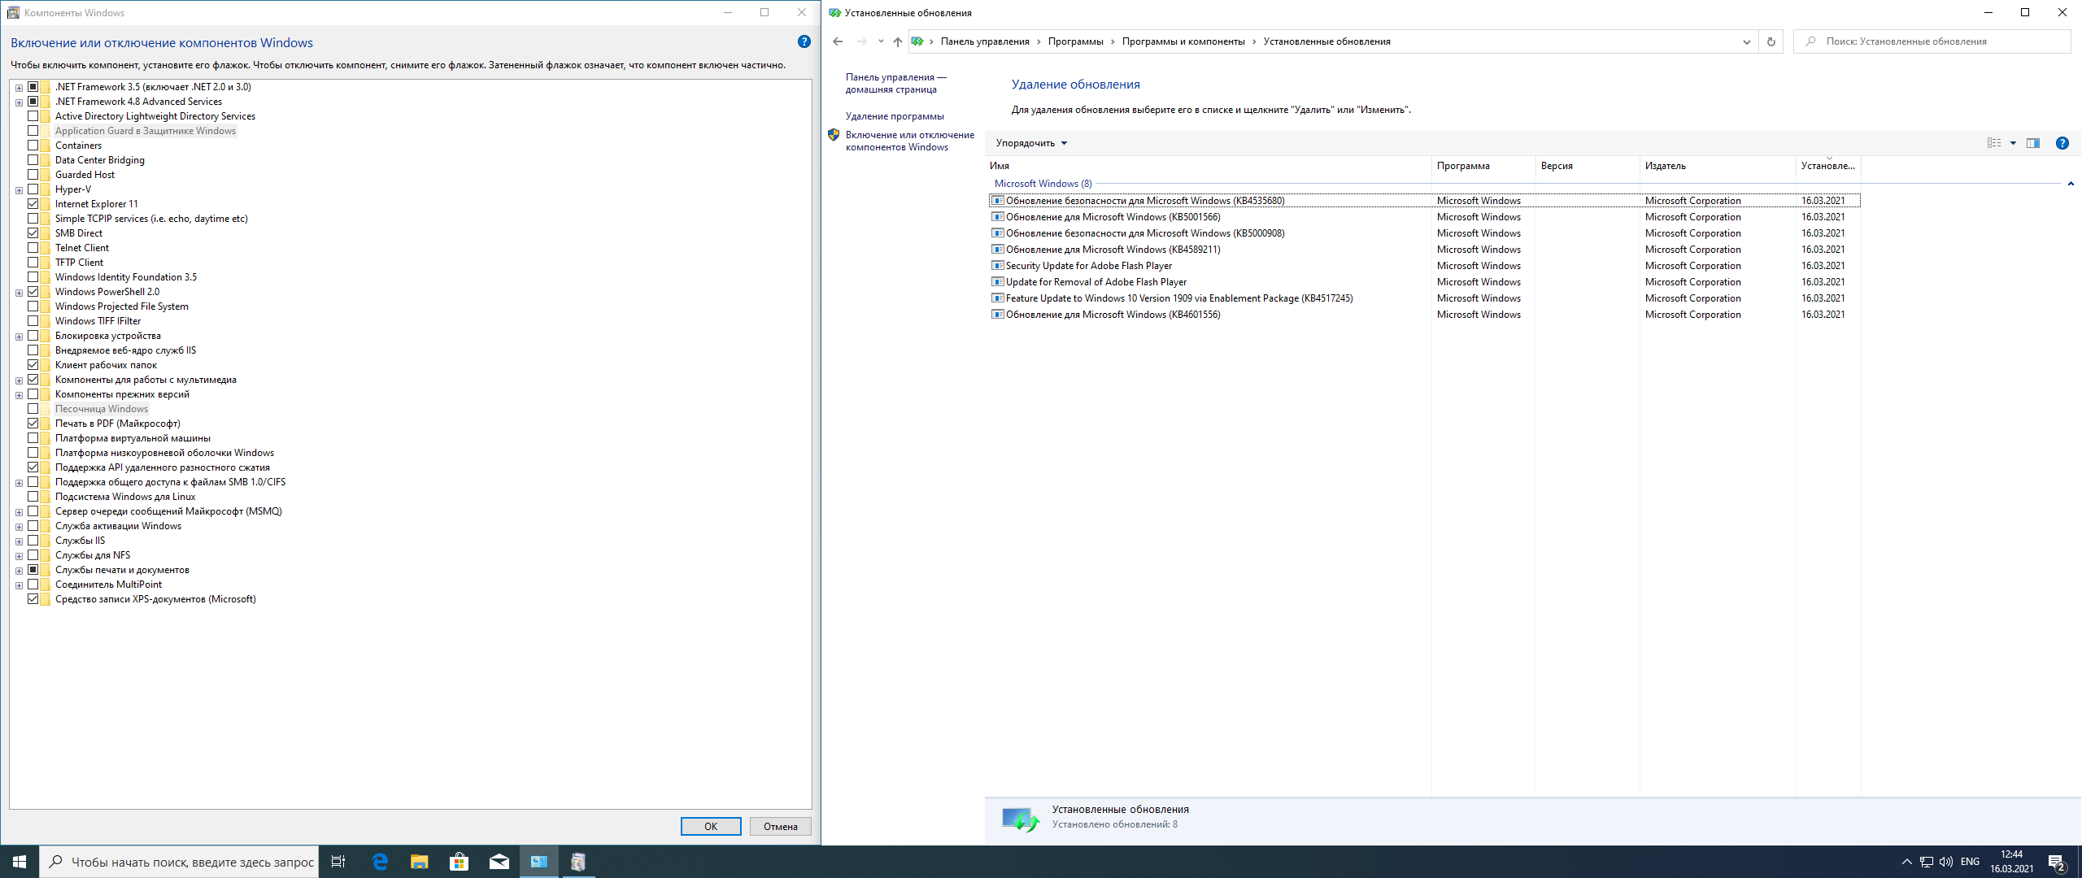Click the help icon in Windows Features dialog
This screenshot has width=2082, height=878.
pyautogui.click(x=804, y=42)
